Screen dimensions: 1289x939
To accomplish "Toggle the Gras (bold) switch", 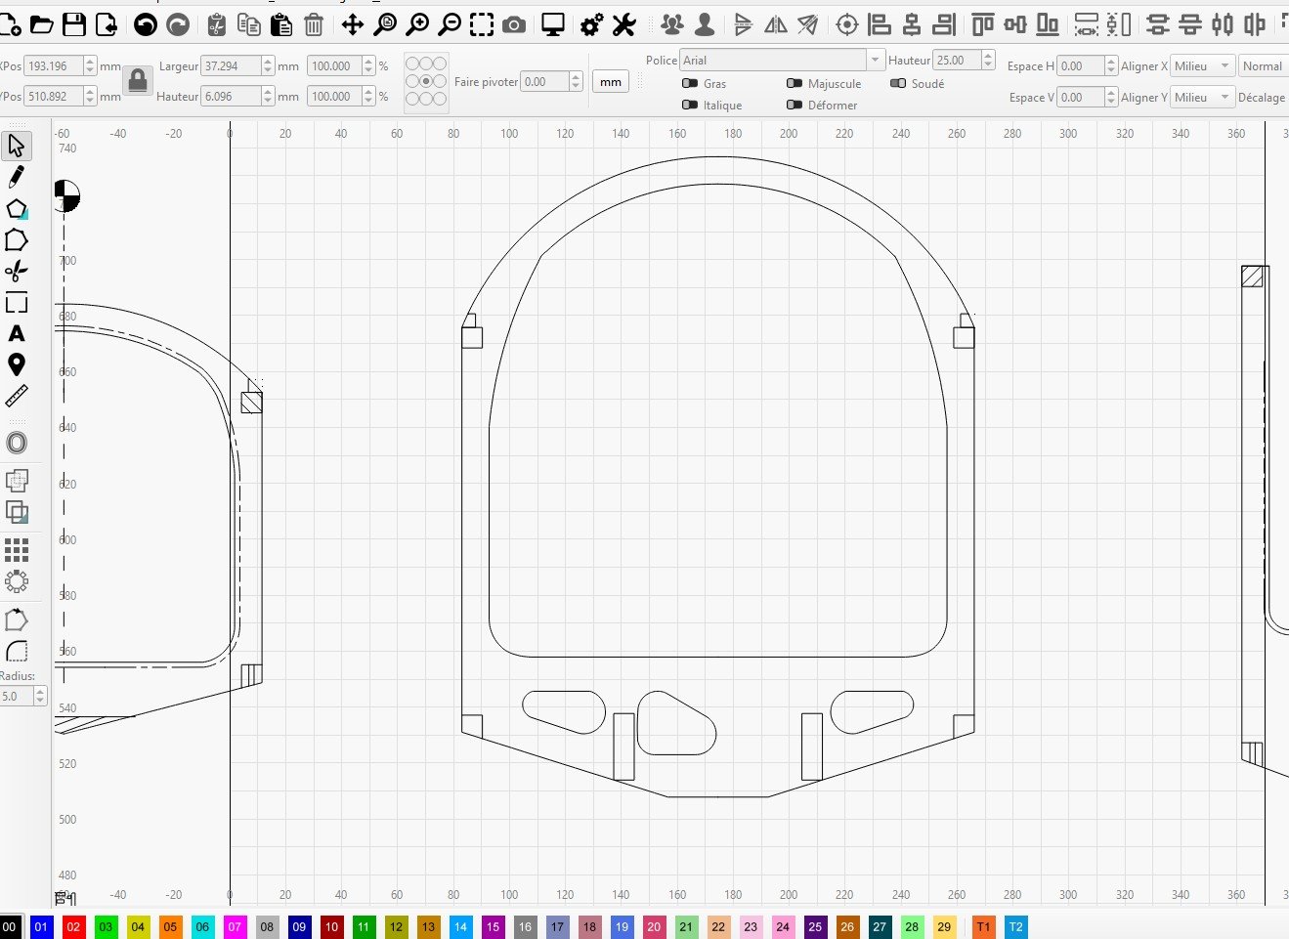I will (690, 84).
